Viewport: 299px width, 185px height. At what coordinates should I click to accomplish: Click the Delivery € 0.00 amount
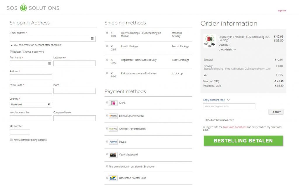[x=279, y=66]
